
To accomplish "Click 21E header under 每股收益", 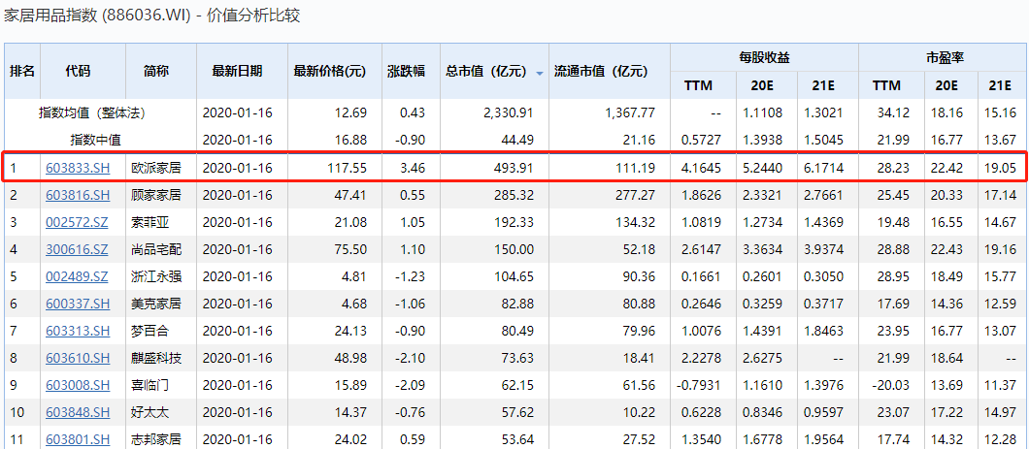I will pos(825,86).
